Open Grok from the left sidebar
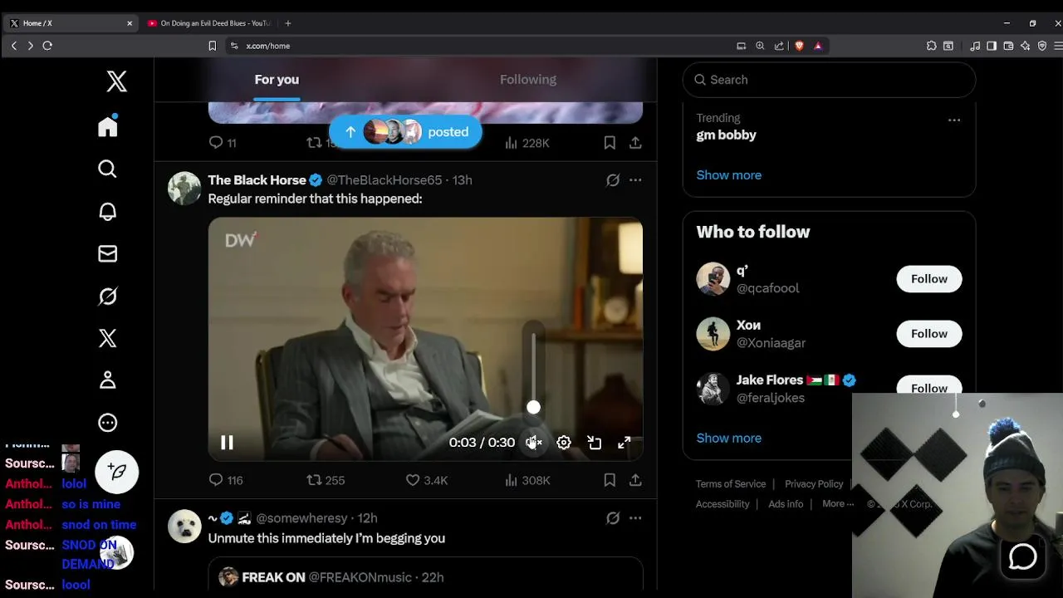 [107, 297]
